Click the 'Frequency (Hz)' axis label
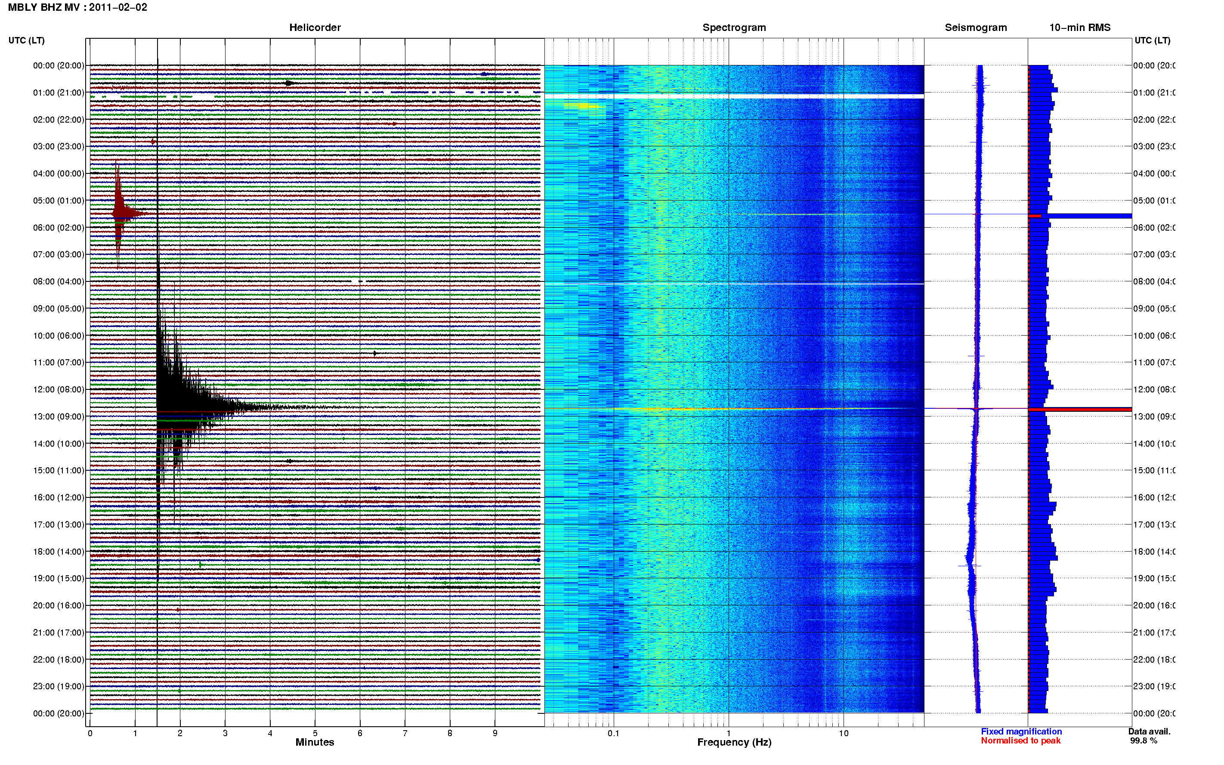This screenshot has height=765, width=1224. tap(734, 742)
